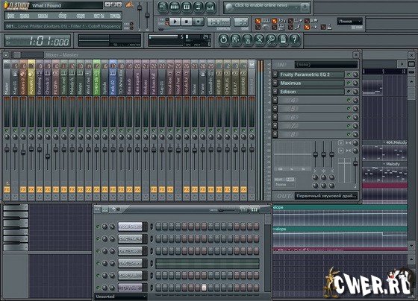The image size is (418, 301).
Task: Click the online news globe icon
Action: pyautogui.click(x=229, y=7)
